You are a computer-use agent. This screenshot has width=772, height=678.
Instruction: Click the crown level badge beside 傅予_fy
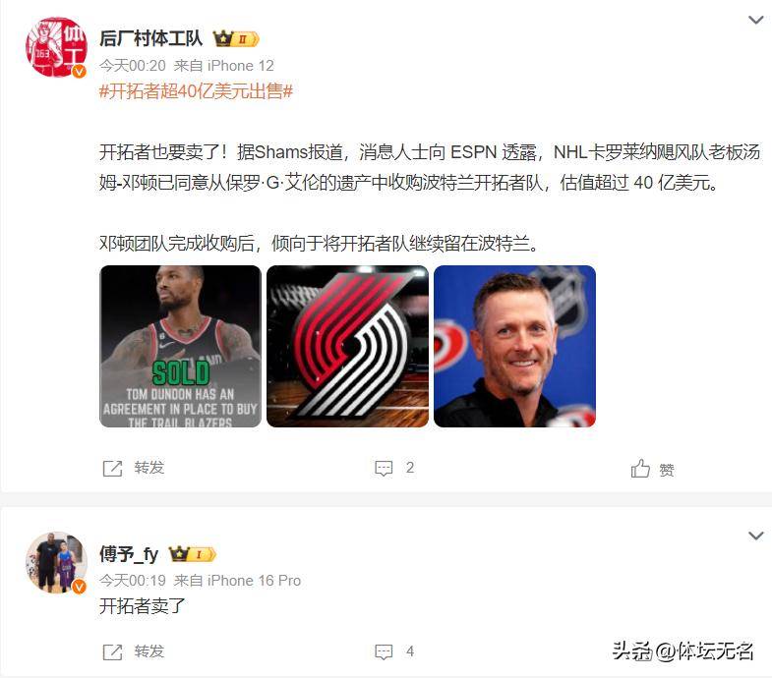(193, 554)
